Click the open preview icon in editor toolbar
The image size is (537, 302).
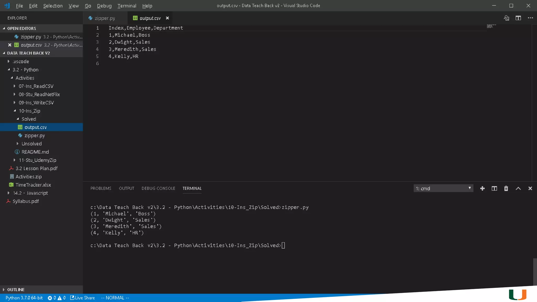click(506, 18)
